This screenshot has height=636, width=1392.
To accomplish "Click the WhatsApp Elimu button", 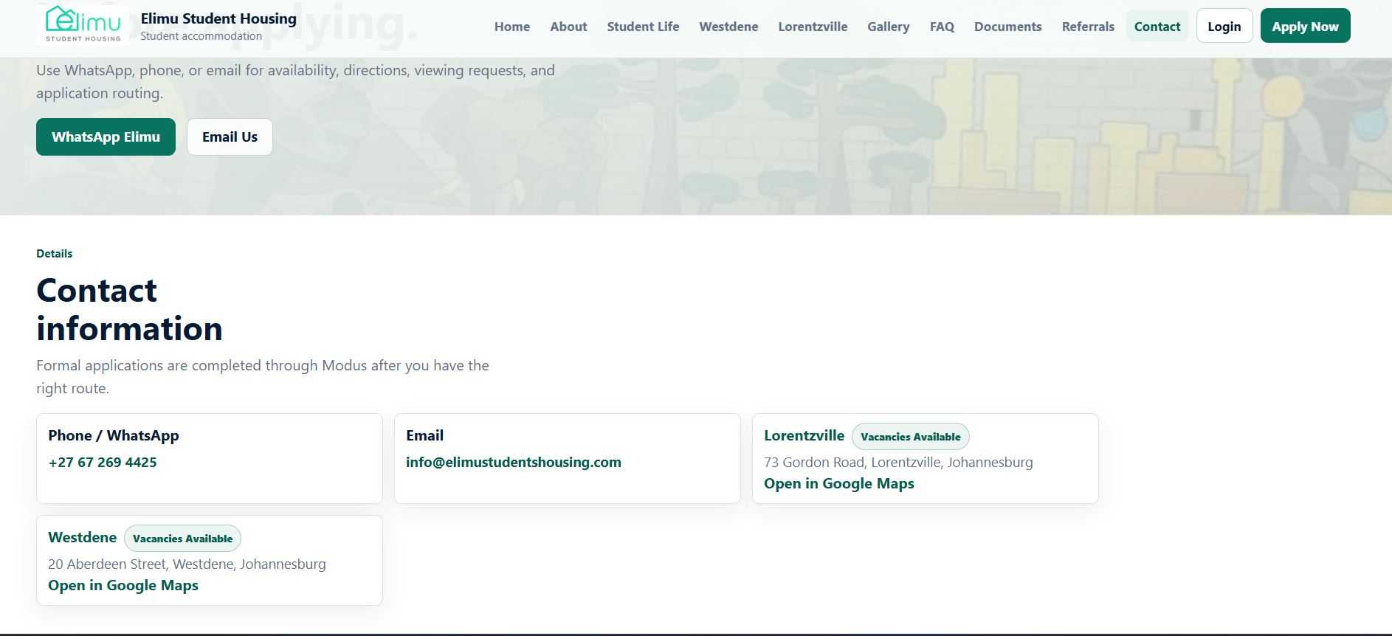I will click(x=106, y=137).
